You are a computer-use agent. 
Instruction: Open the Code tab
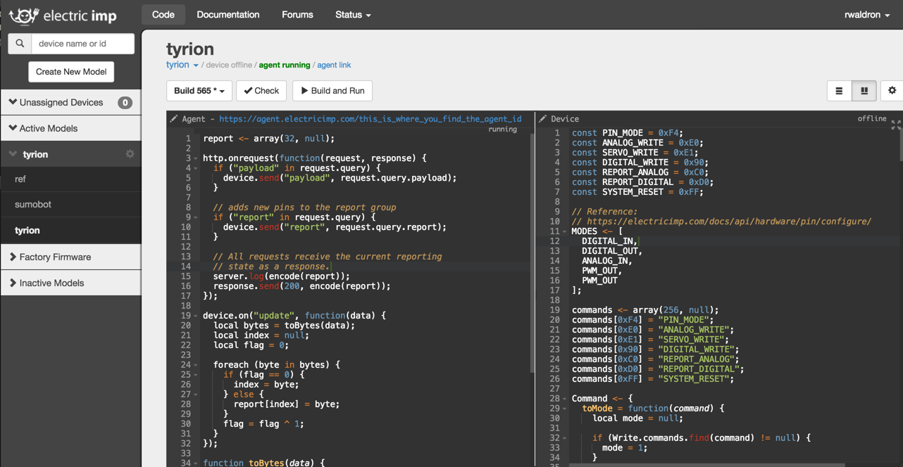pyautogui.click(x=163, y=15)
